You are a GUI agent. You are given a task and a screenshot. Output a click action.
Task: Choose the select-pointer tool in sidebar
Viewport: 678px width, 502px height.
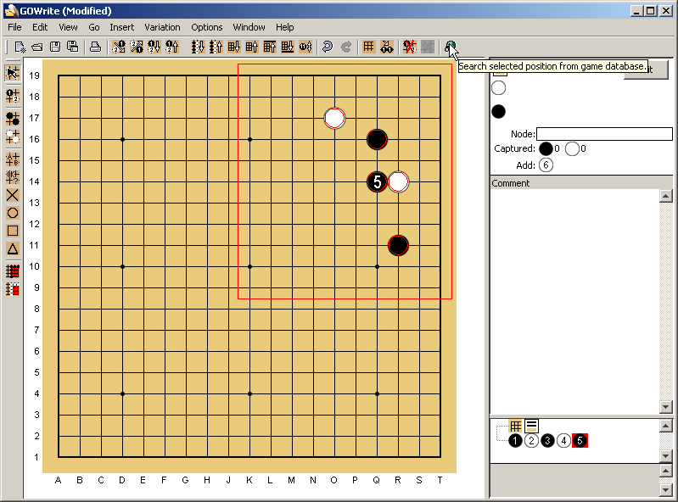(13, 73)
